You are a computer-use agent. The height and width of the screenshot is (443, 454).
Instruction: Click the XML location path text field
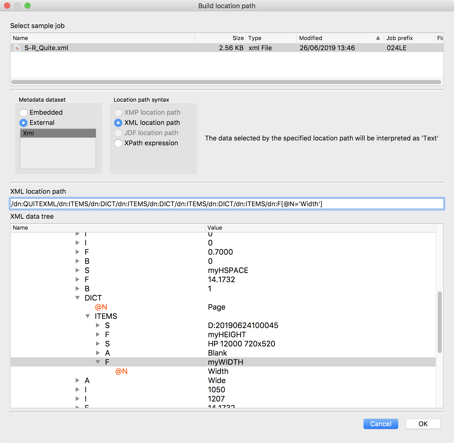point(227,204)
